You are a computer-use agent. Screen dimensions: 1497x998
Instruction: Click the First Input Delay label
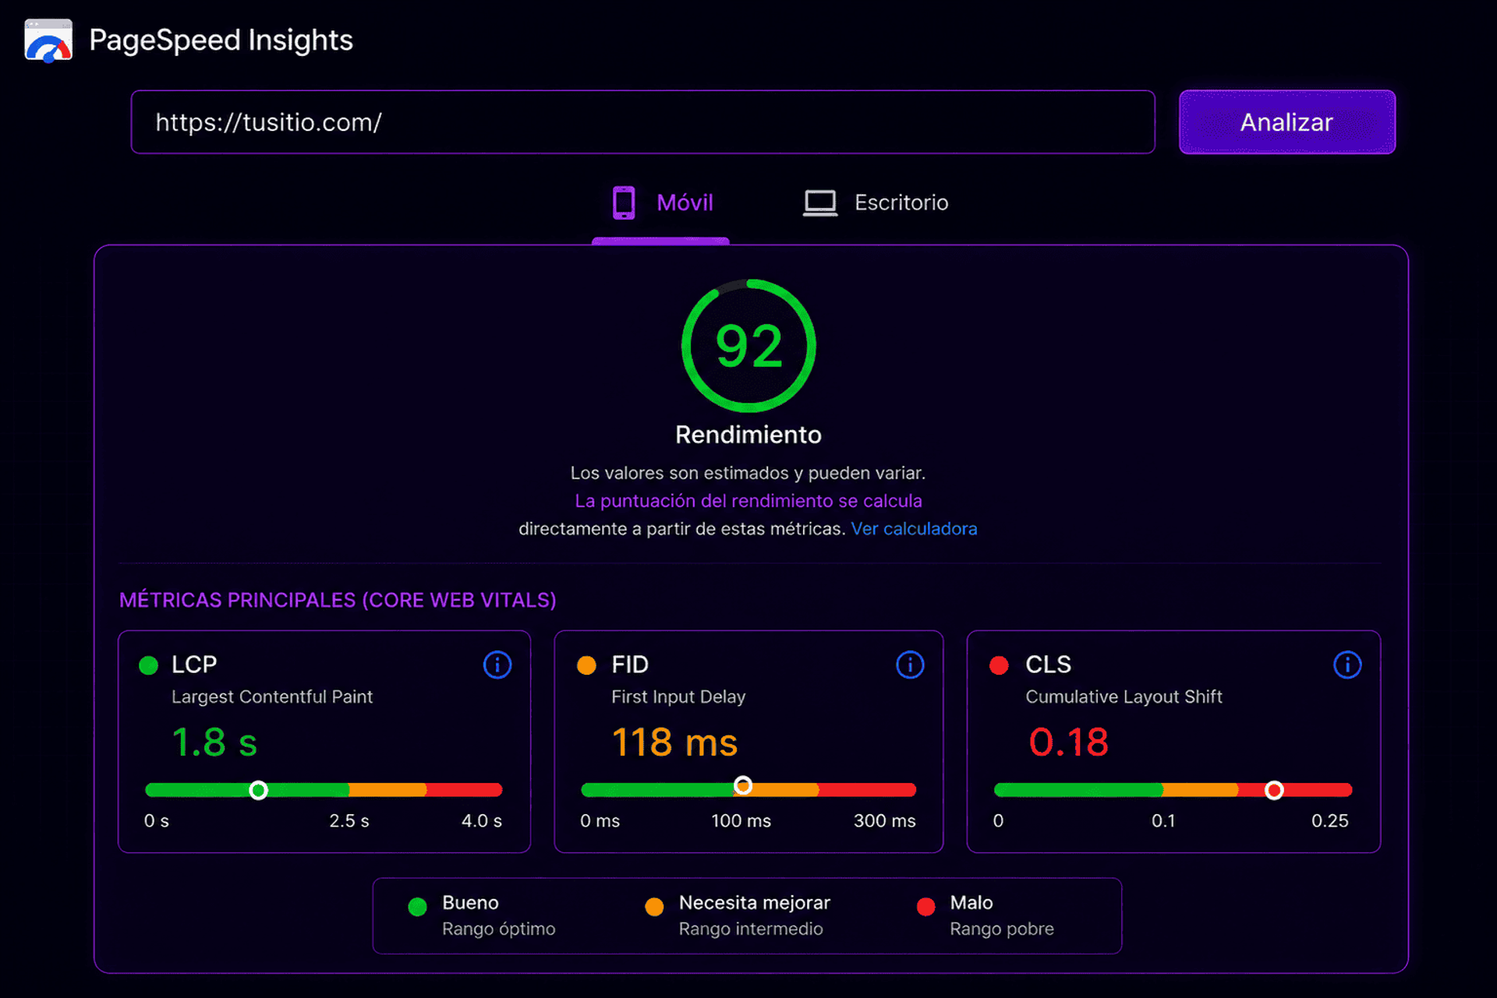click(x=678, y=696)
